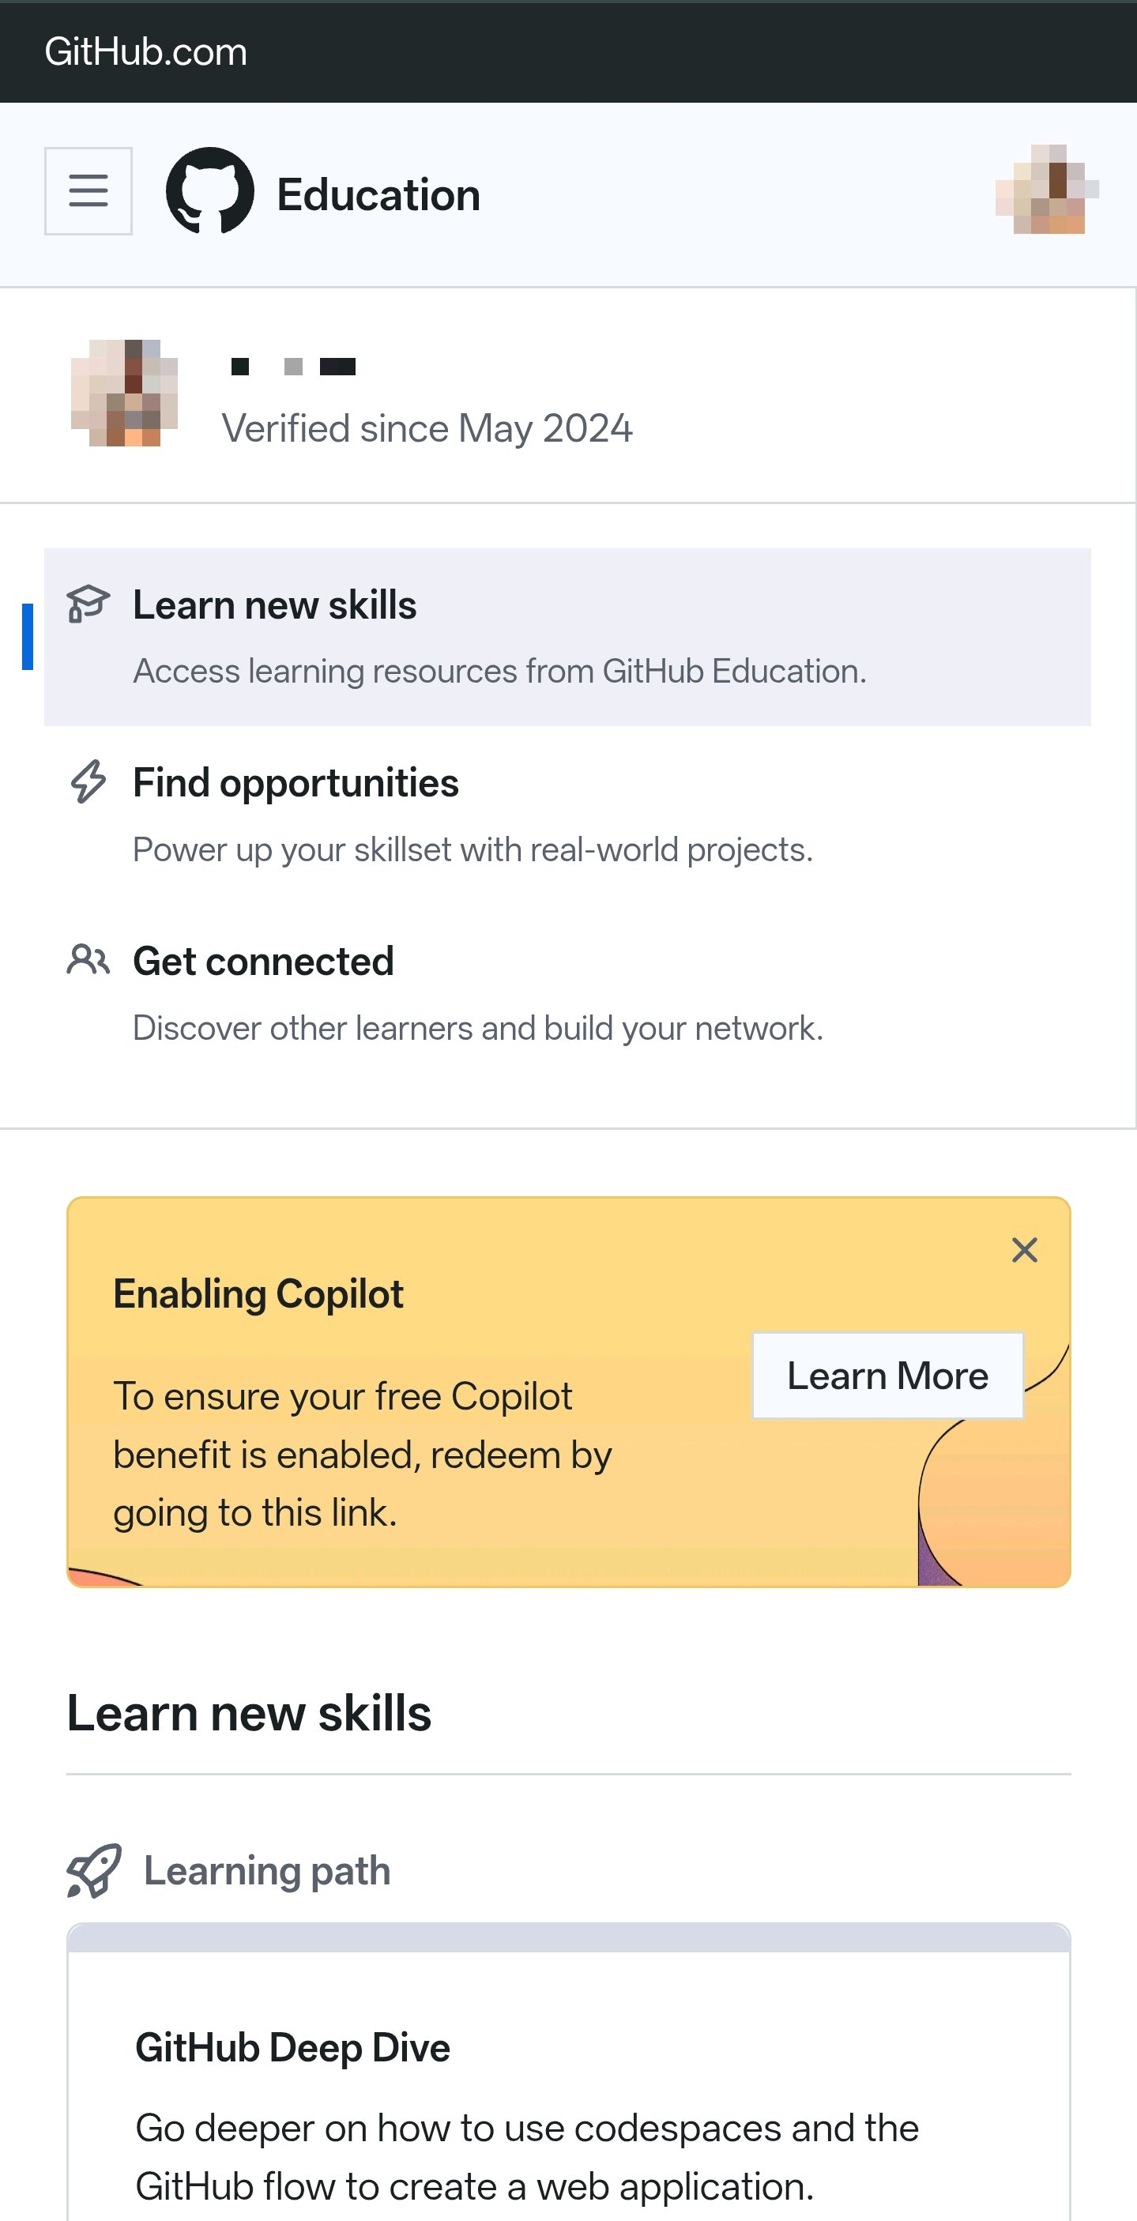Click the Verified since May 2024 text

point(427,428)
